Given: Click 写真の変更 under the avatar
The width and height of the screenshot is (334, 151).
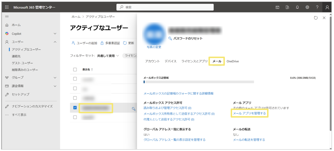Looking at the screenshot, I should 154,47.
